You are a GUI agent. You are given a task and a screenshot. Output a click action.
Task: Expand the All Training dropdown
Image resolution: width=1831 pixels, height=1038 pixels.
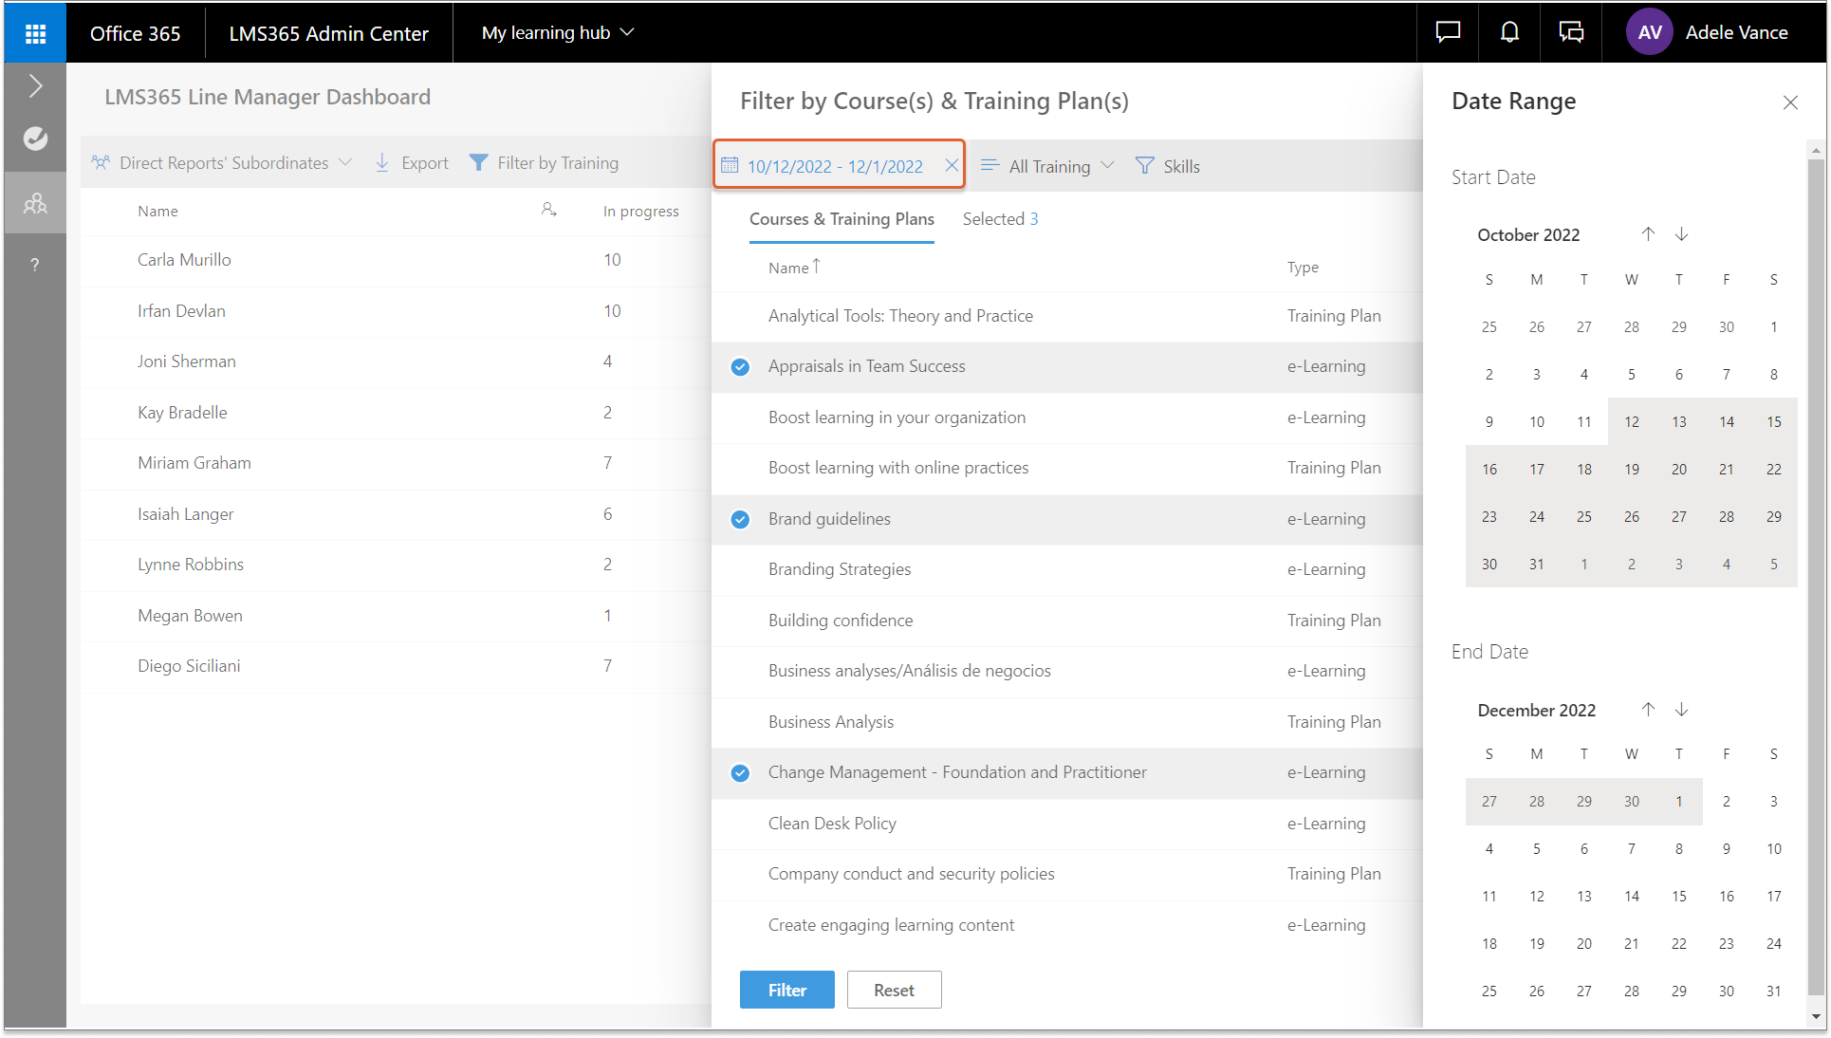tap(1047, 166)
